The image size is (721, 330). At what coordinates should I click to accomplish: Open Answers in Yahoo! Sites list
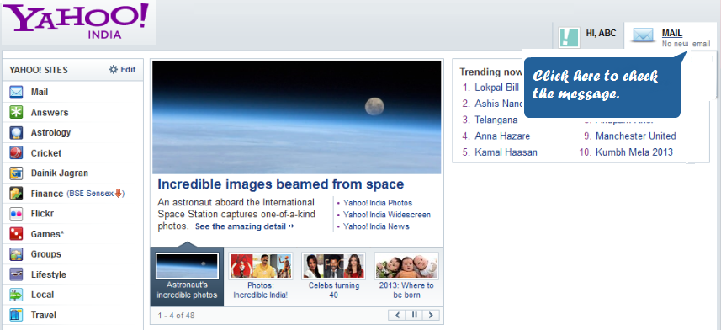click(x=50, y=113)
